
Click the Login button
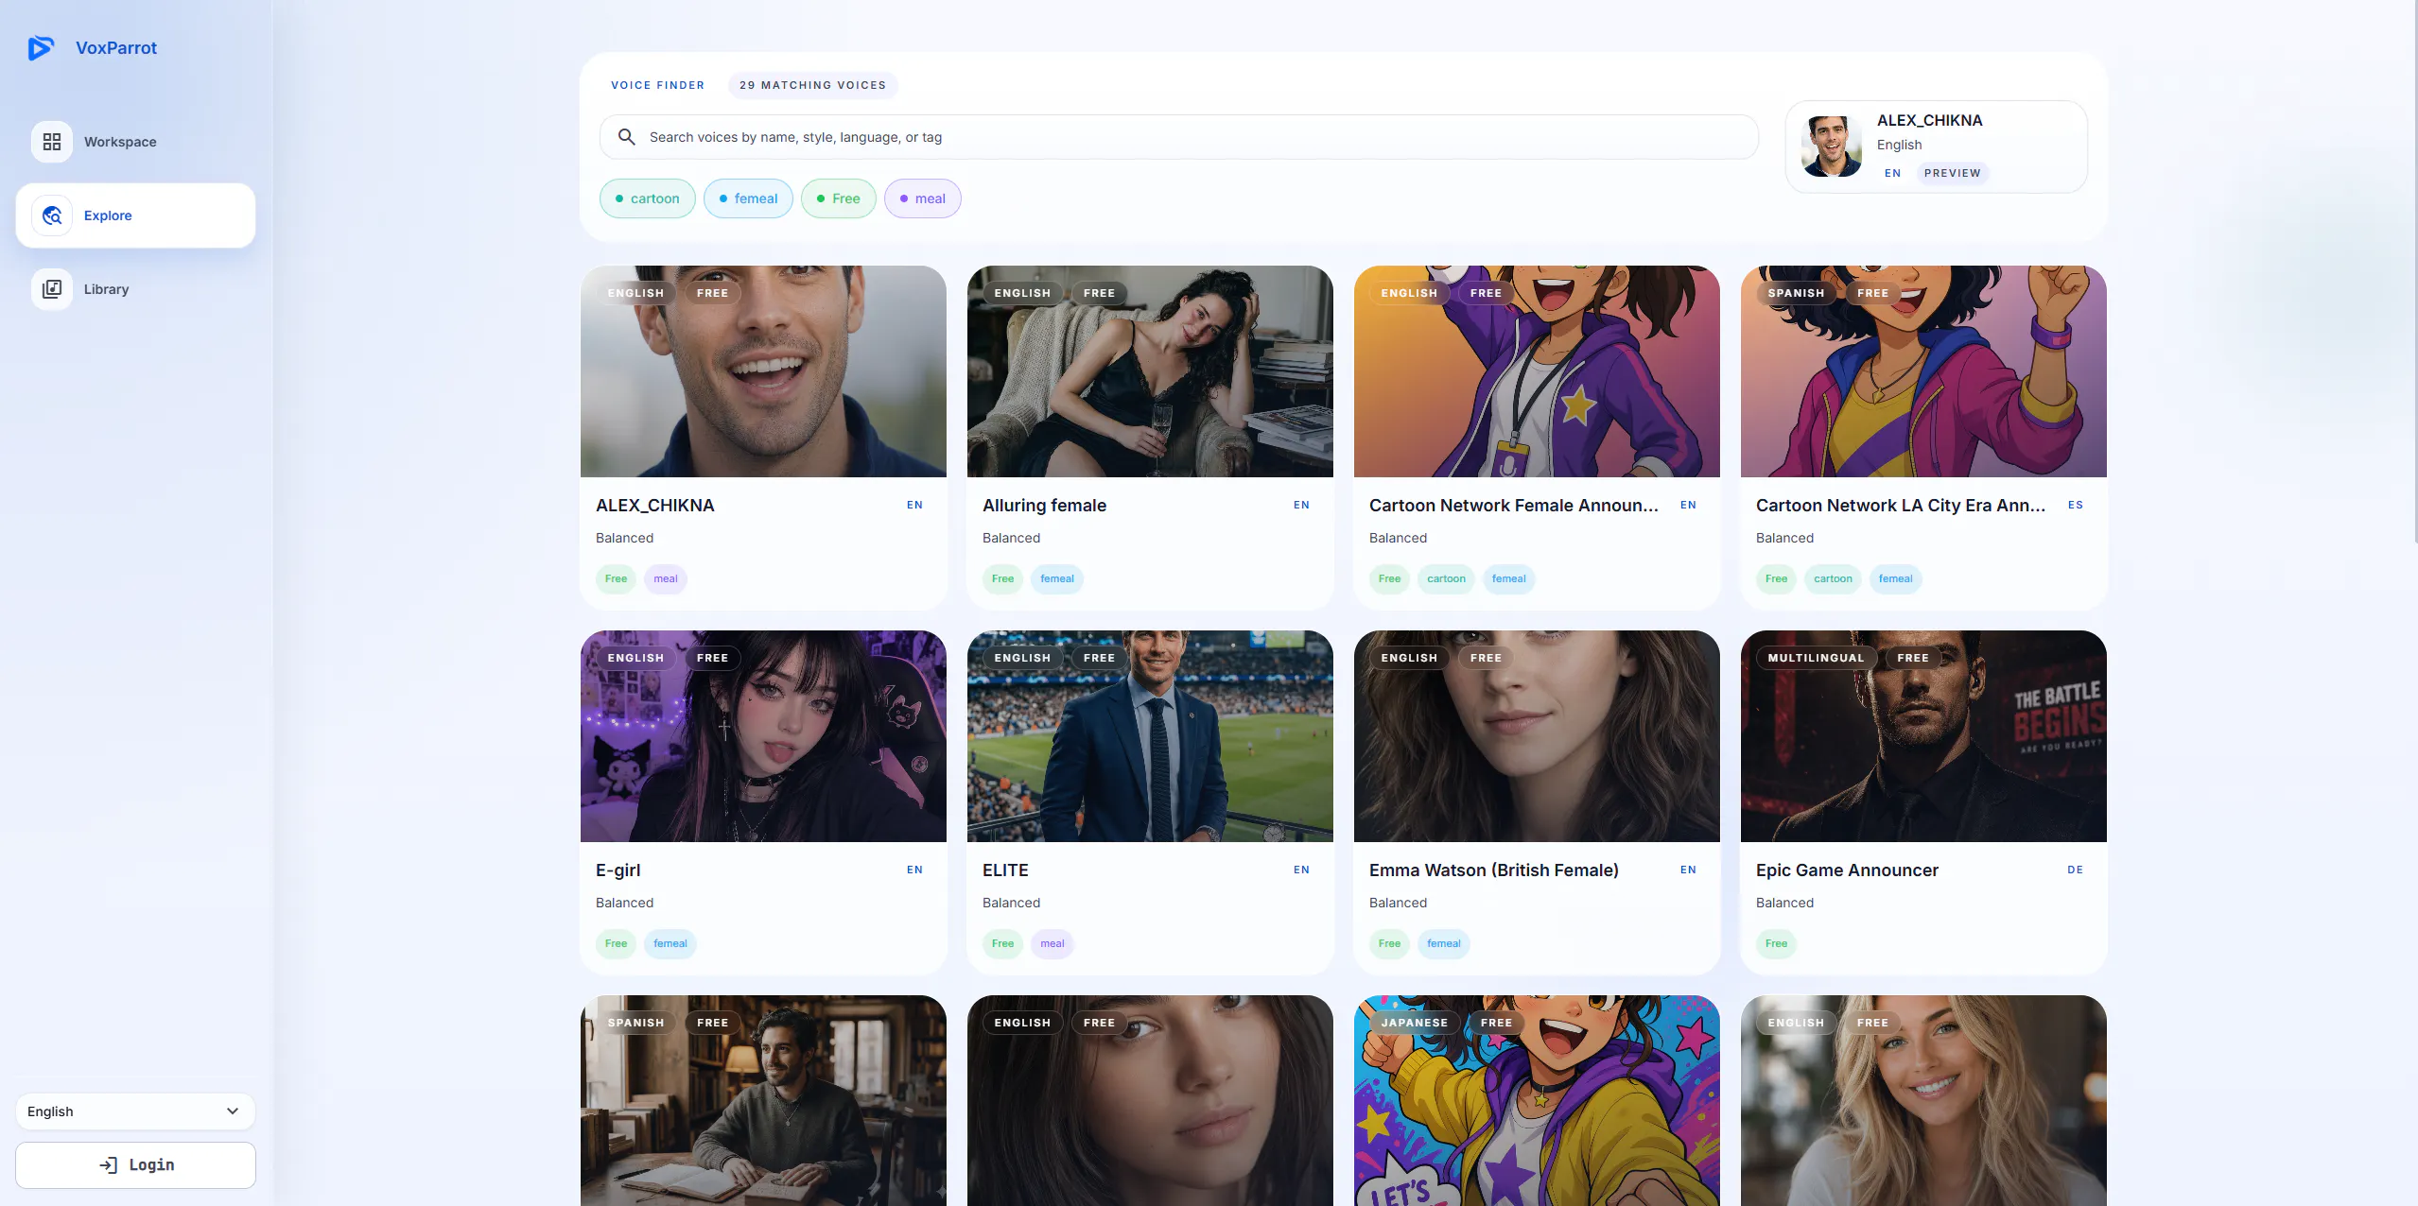click(x=135, y=1165)
